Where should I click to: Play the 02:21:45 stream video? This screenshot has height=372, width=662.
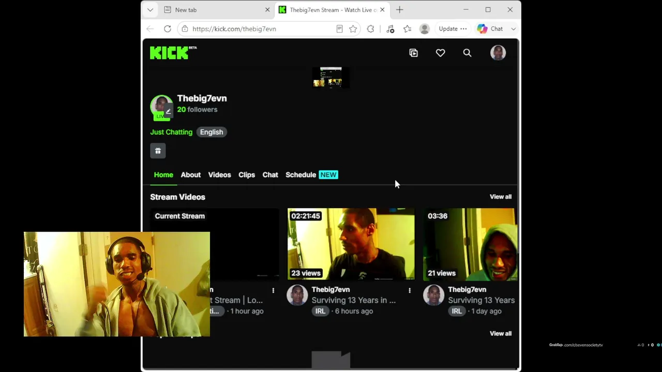point(351,244)
